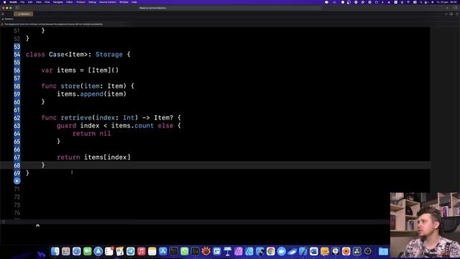
Task: Open App Store from the Dock
Action: coord(162,251)
